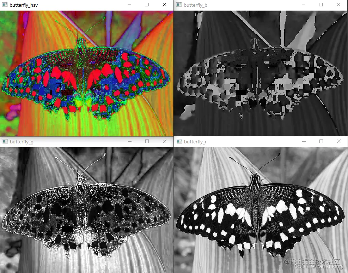Click the blue channel butterfly image

[x=261, y=73]
